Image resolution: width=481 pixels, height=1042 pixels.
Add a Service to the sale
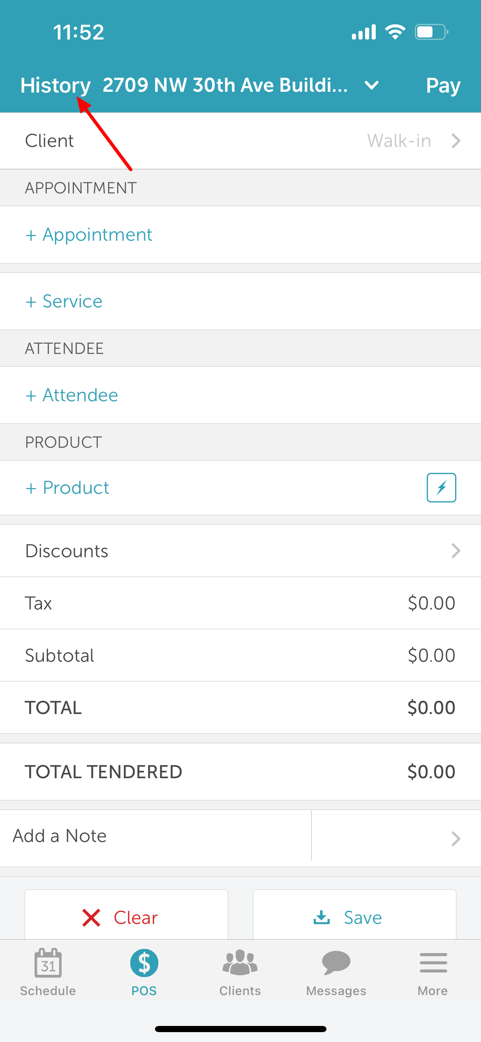tap(64, 301)
